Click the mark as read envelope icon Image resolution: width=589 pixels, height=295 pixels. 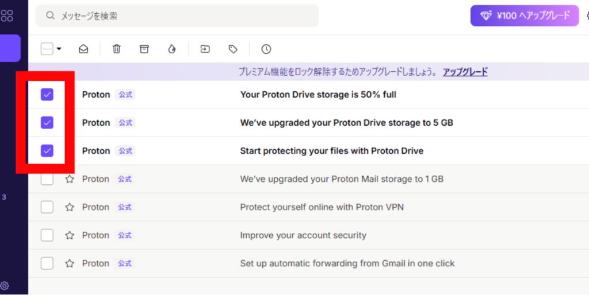point(83,49)
